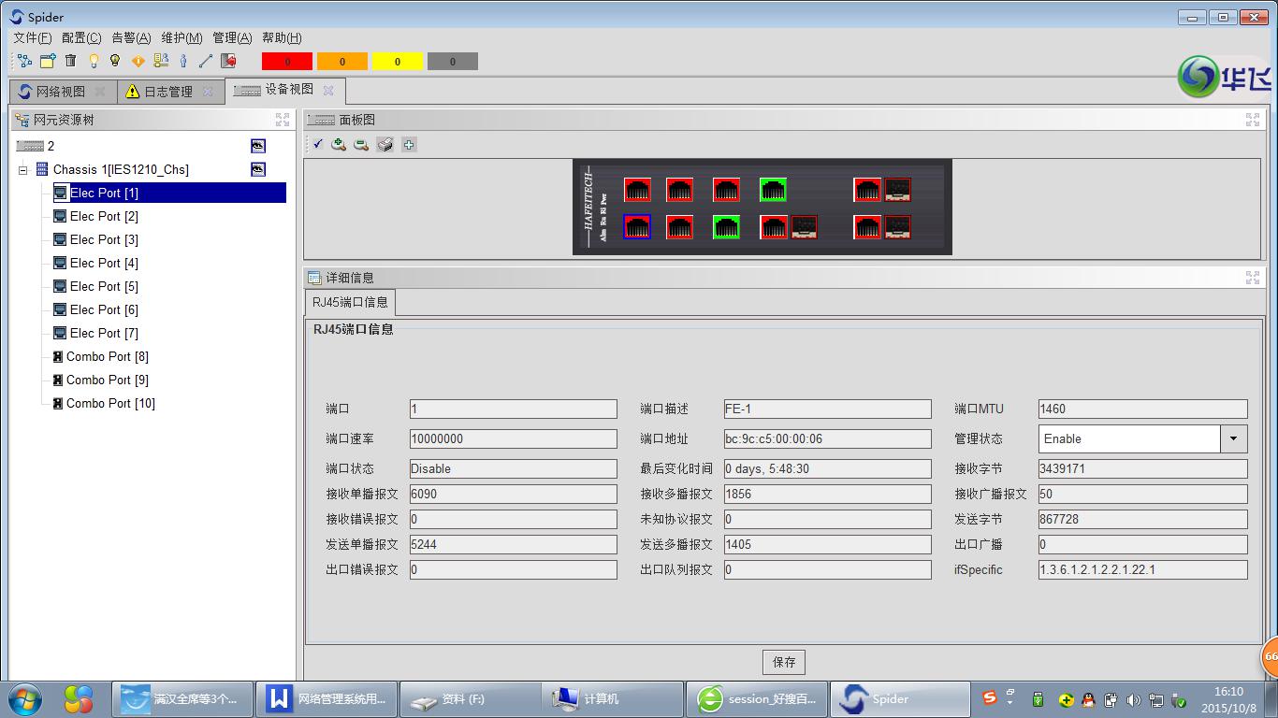This screenshot has height=718, width=1278.
Task: Click the checkmark icon in panel toolbar
Action: (318, 144)
